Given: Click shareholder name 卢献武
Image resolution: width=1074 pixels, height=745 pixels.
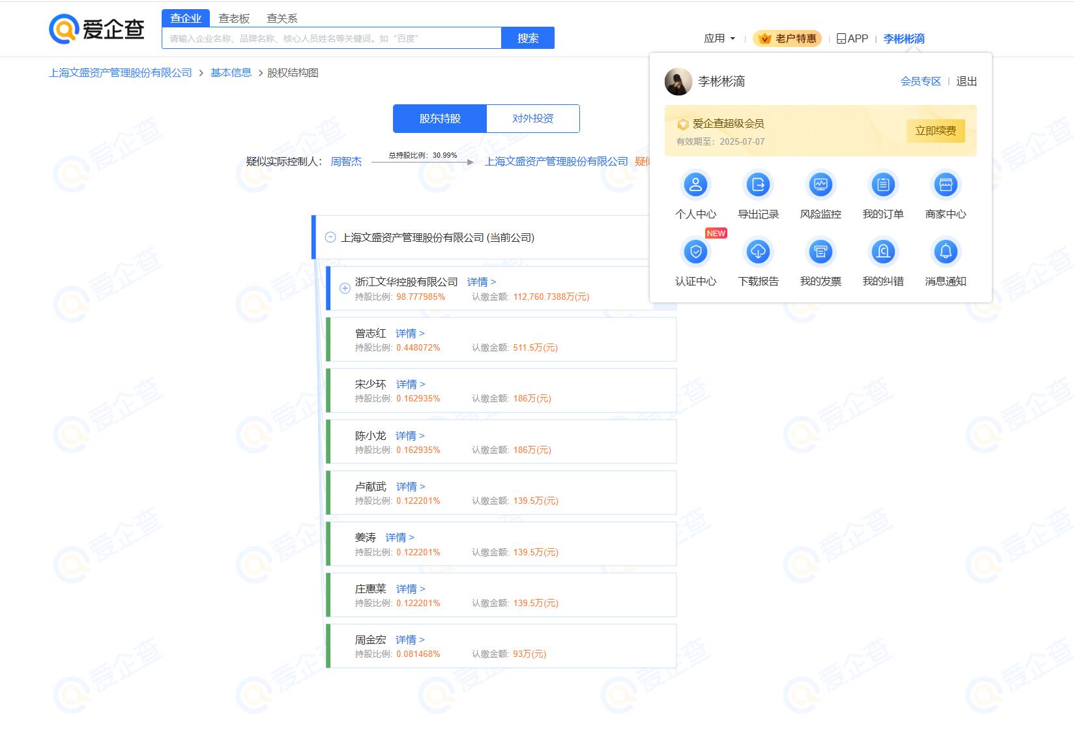Looking at the screenshot, I should 371,487.
